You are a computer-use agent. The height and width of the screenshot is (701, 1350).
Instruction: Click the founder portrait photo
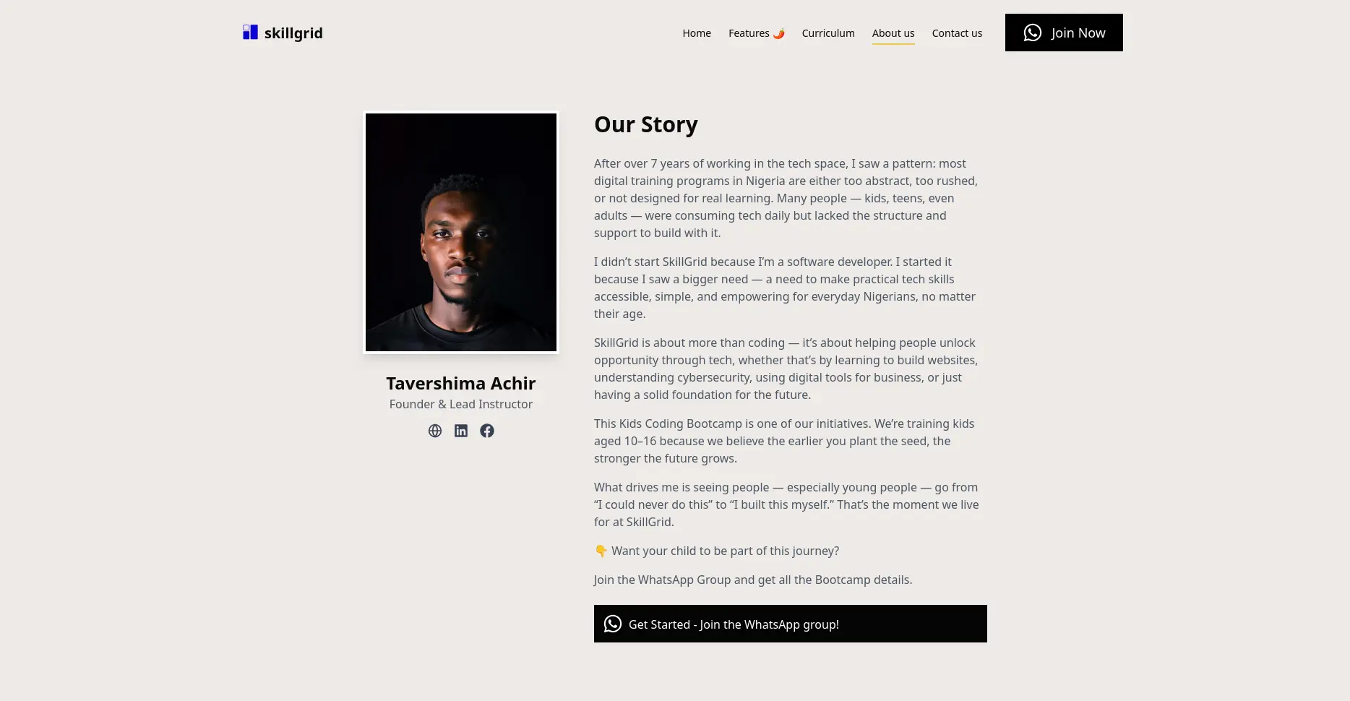click(461, 233)
